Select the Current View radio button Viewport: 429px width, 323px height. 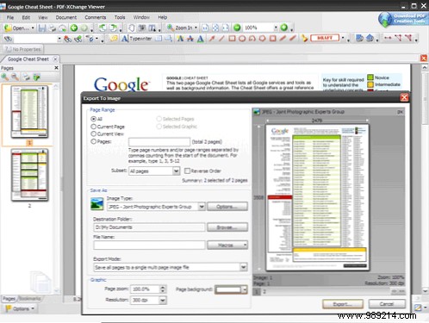[93, 134]
